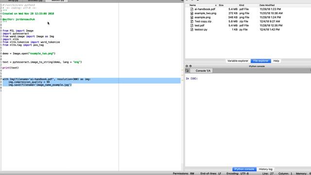Open the History log tab
The image size is (311, 175).
tap(266, 169)
